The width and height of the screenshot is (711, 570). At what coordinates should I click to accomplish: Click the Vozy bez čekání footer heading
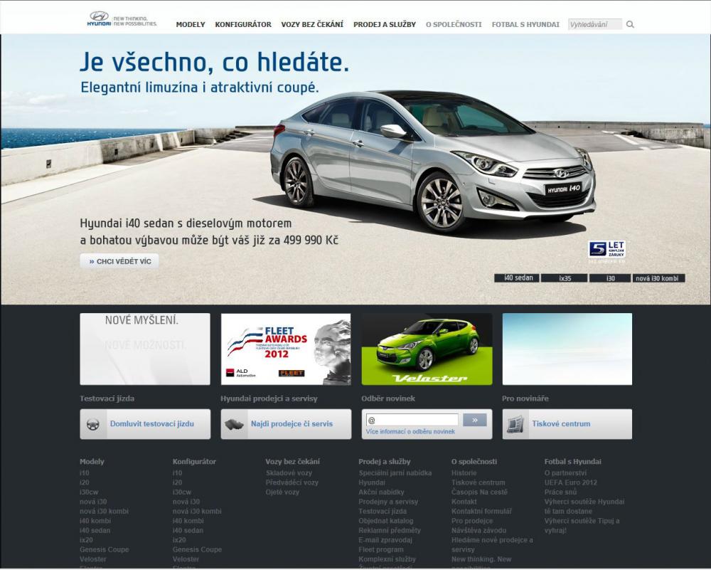pos(292,462)
